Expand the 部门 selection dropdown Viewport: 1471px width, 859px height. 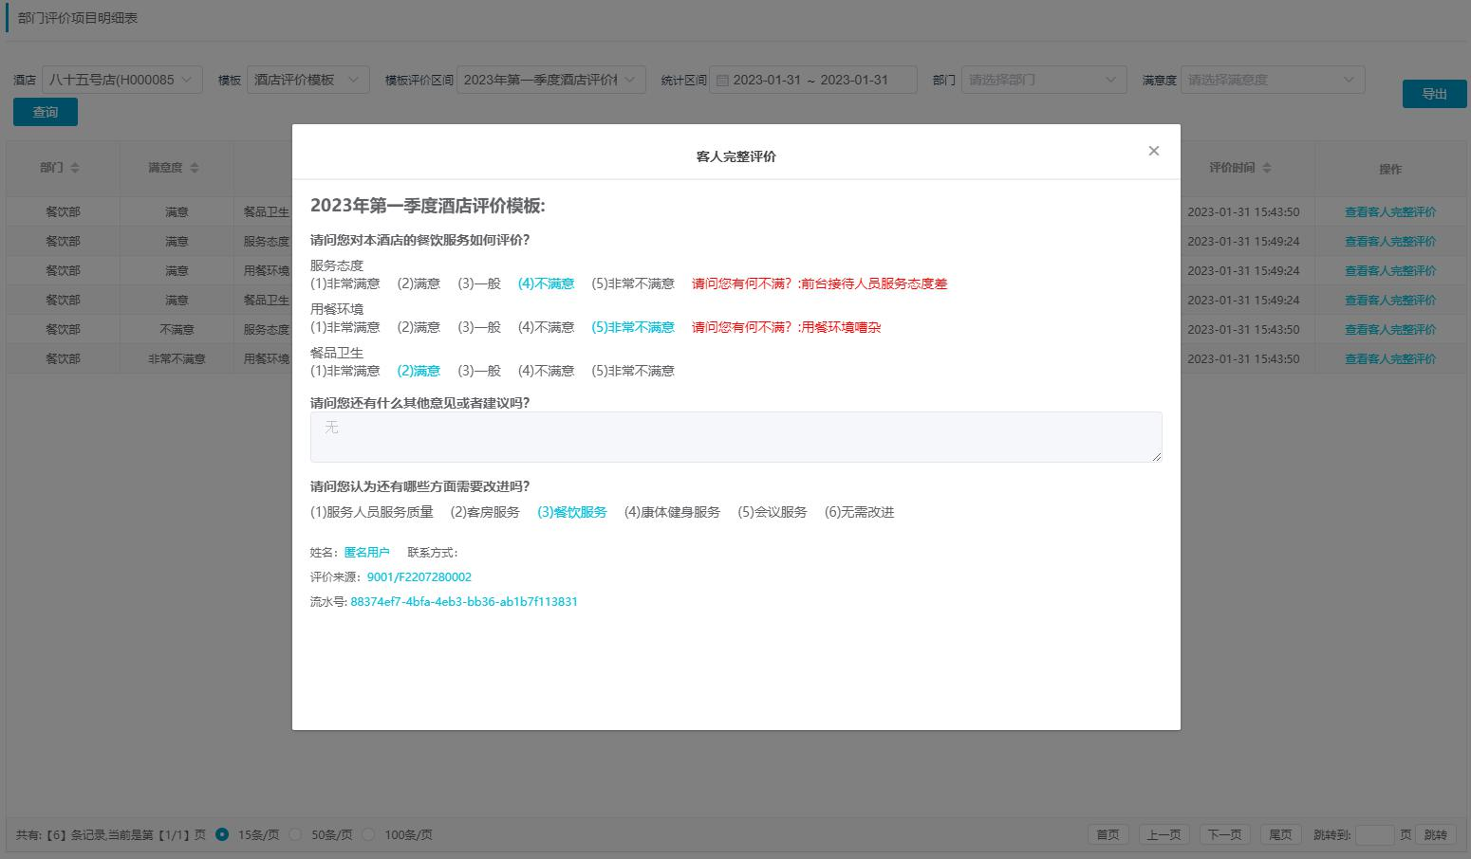coord(1043,80)
